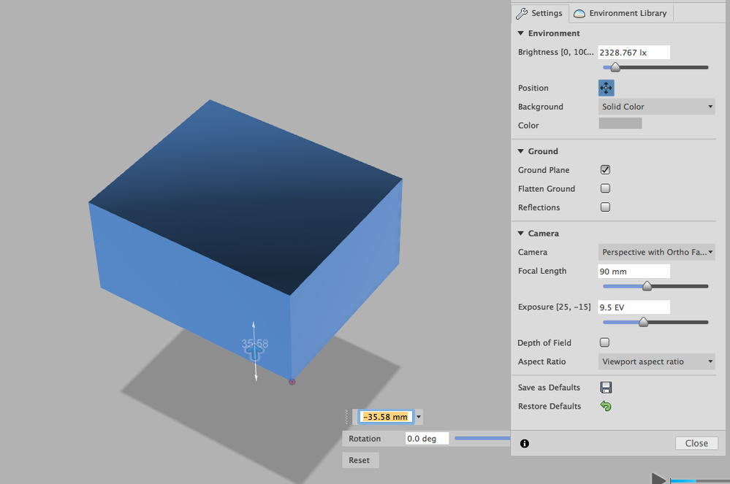This screenshot has height=484, width=730.
Task: Click the Exposure 9.5 EV field
Action: tap(634, 307)
